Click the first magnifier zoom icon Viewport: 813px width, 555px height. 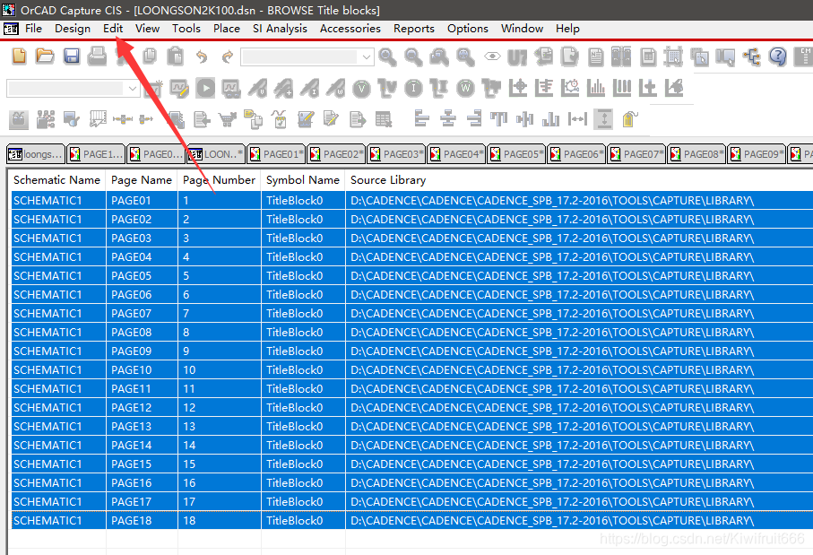coord(387,57)
